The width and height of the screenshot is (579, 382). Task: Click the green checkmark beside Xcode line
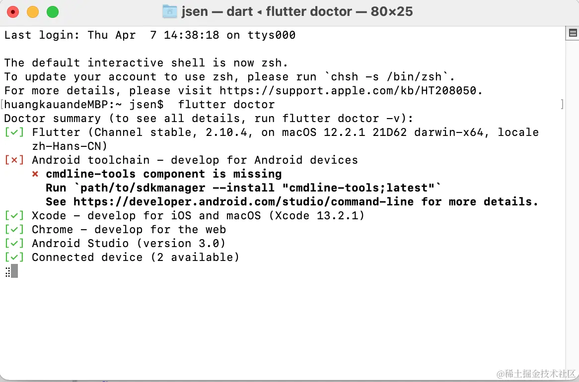pyautogui.click(x=14, y=216)
